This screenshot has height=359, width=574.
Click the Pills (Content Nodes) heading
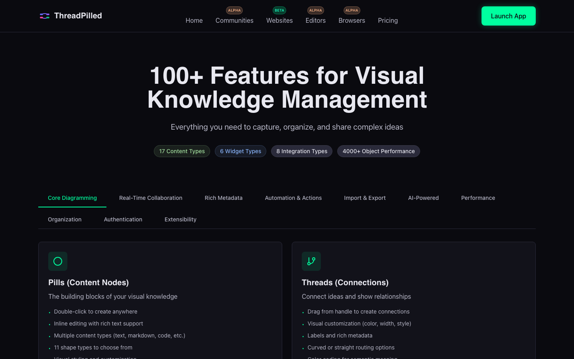(x=88, y=282)
